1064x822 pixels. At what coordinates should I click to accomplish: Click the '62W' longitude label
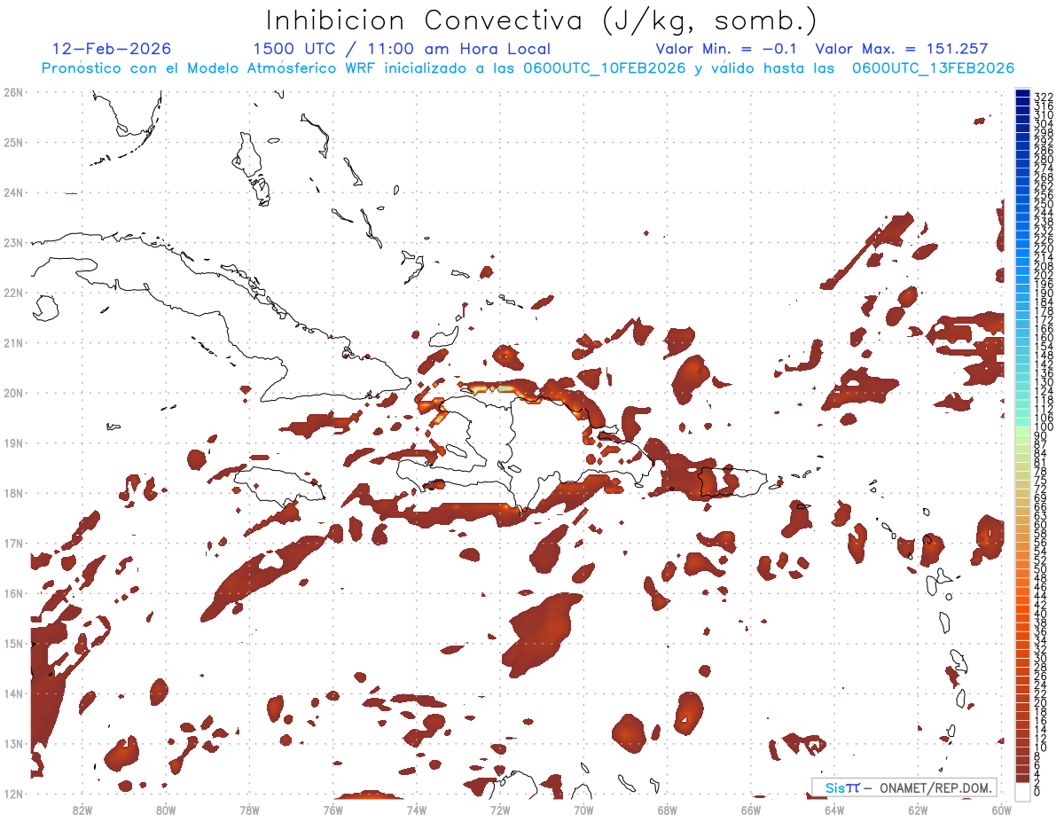tap(918, 810)
